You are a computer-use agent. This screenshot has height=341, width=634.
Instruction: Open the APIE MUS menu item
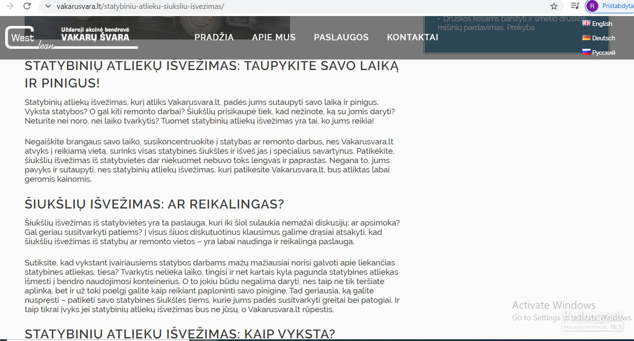[x=274, y=37]
